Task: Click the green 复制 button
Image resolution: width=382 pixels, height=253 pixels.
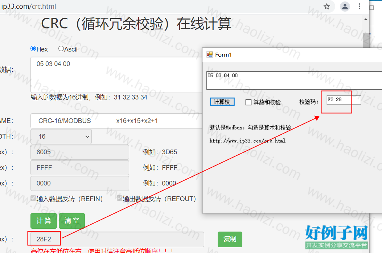Action: (230, 239)
